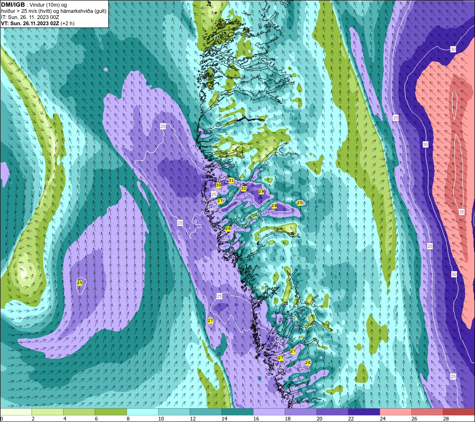Select the violet 20–22 m/s legend swatch
The image size is (475, 422).
[x=332, y=412]
